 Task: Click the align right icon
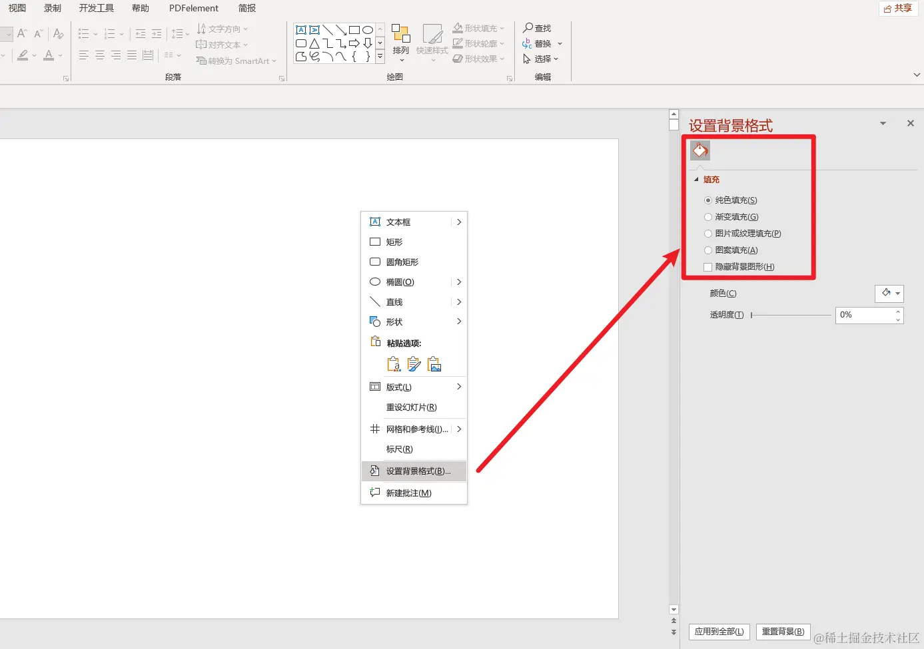coord(116,55)
